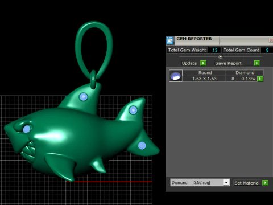This screenshot has width=273, height=205.
Task: Click the Total Gem Count value 8
Action: (267, 50)
